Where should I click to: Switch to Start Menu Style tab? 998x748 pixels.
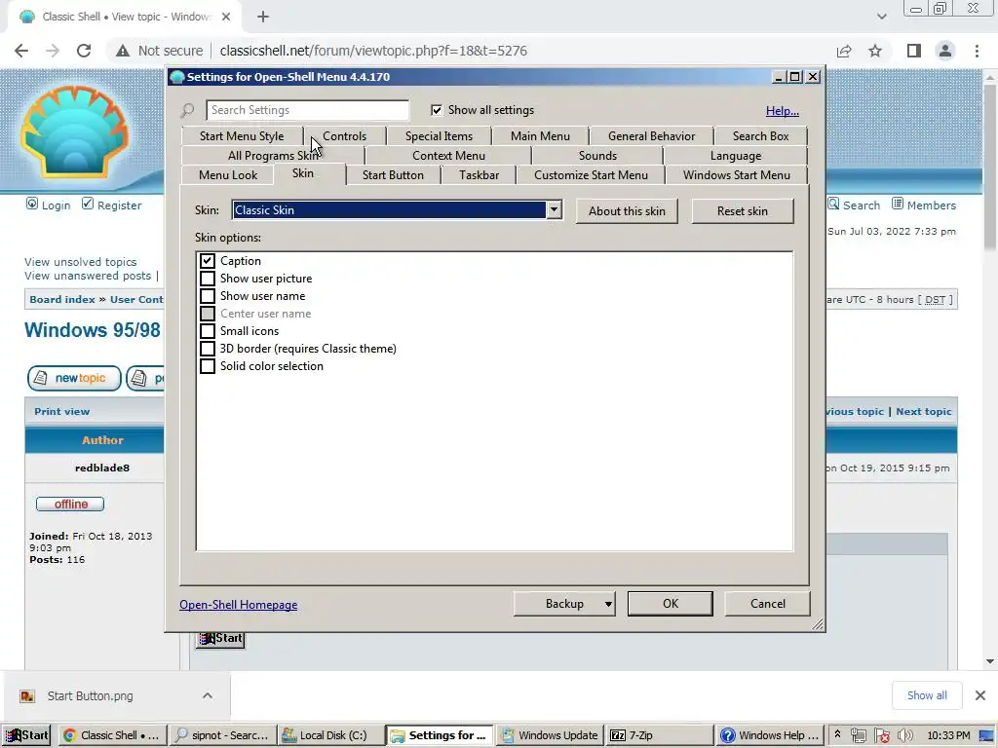tap(242, 136)
